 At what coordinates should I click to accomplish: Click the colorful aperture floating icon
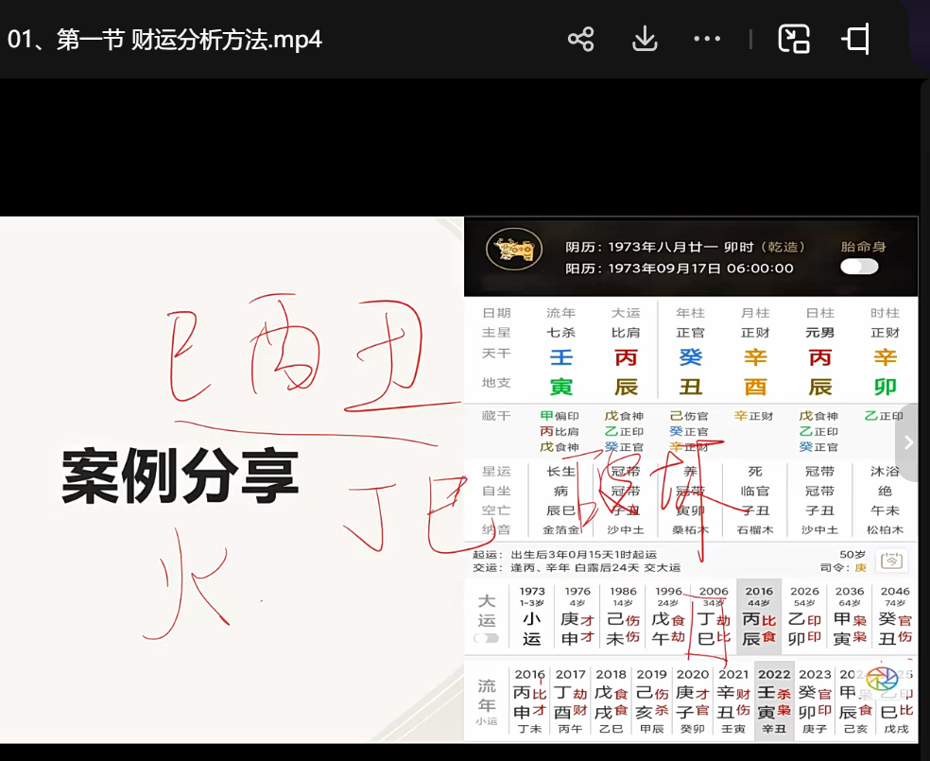coord(881,678)
